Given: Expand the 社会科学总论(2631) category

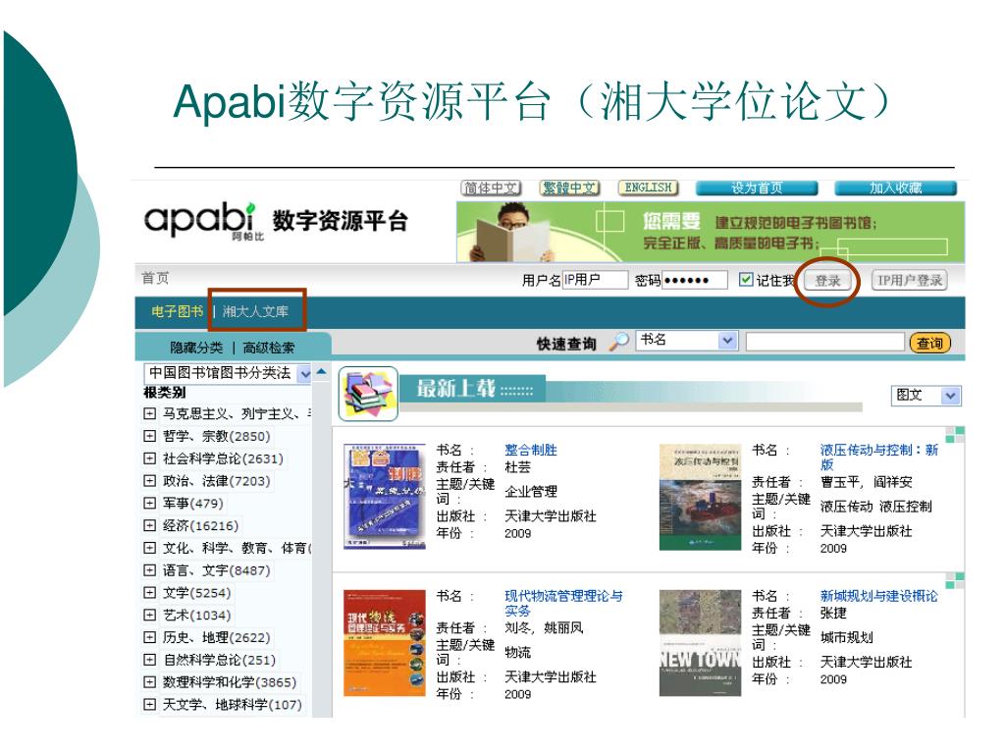Looking at the screenshot, I should click(x=149, y=458).
